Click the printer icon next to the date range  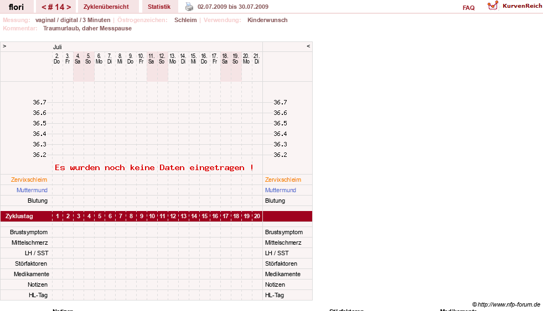click(x=189, y=7)
